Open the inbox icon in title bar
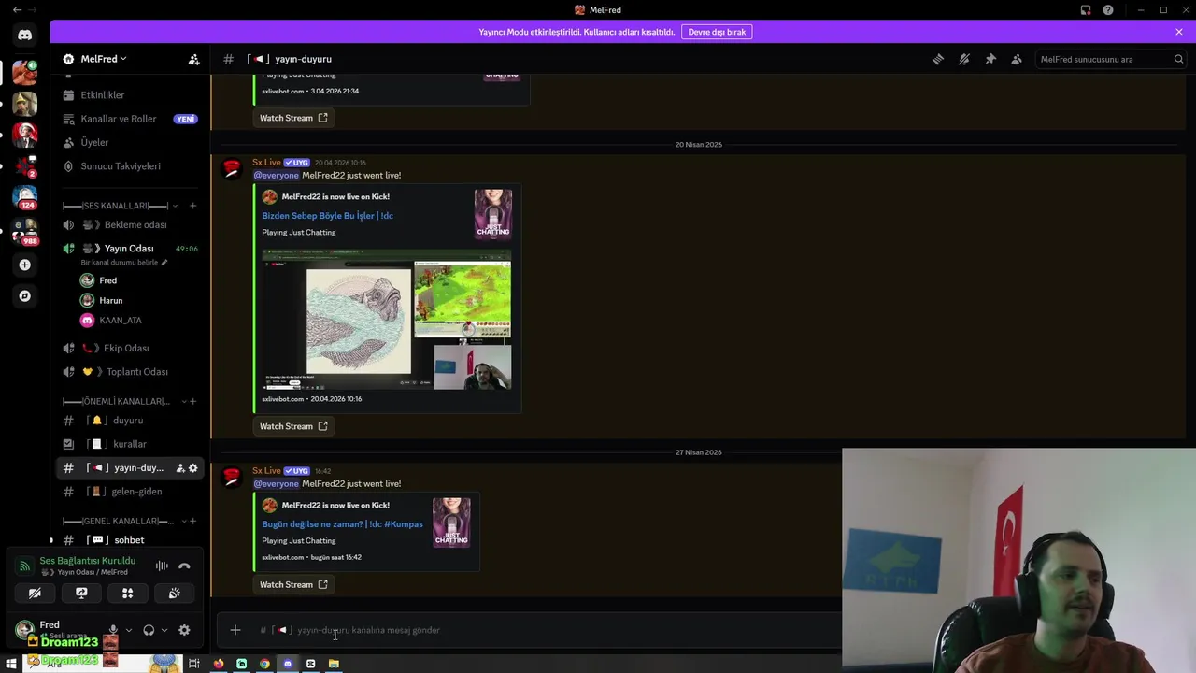This screenshot has height=673, width=1196. point(1086,10)
